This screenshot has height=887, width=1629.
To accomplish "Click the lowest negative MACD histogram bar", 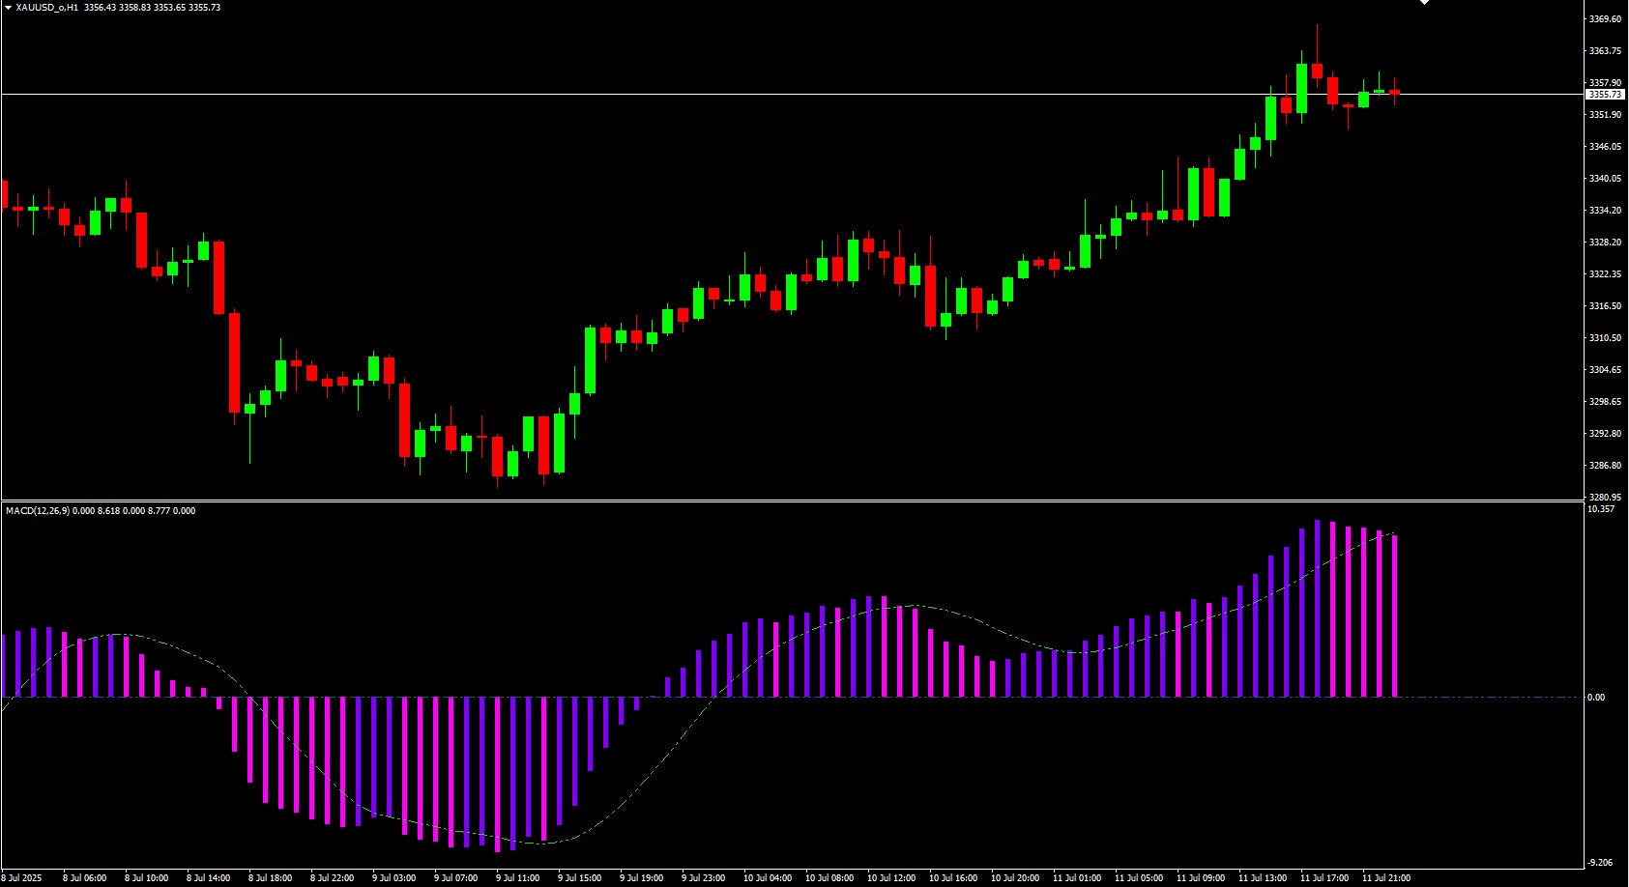I will tap(497, 773).
